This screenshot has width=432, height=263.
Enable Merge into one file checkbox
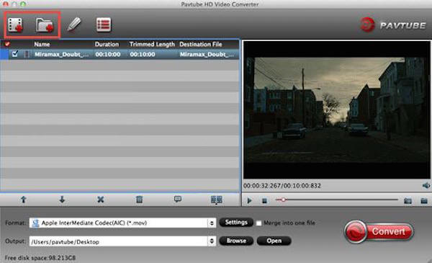pos(258,223)
